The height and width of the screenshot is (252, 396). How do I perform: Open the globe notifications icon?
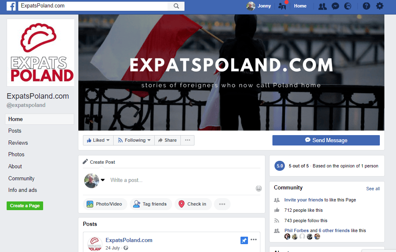[348, 6]
